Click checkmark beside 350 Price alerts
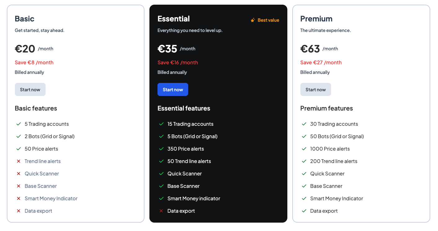The height and width of the screenshot is (231, 438). 161,149
